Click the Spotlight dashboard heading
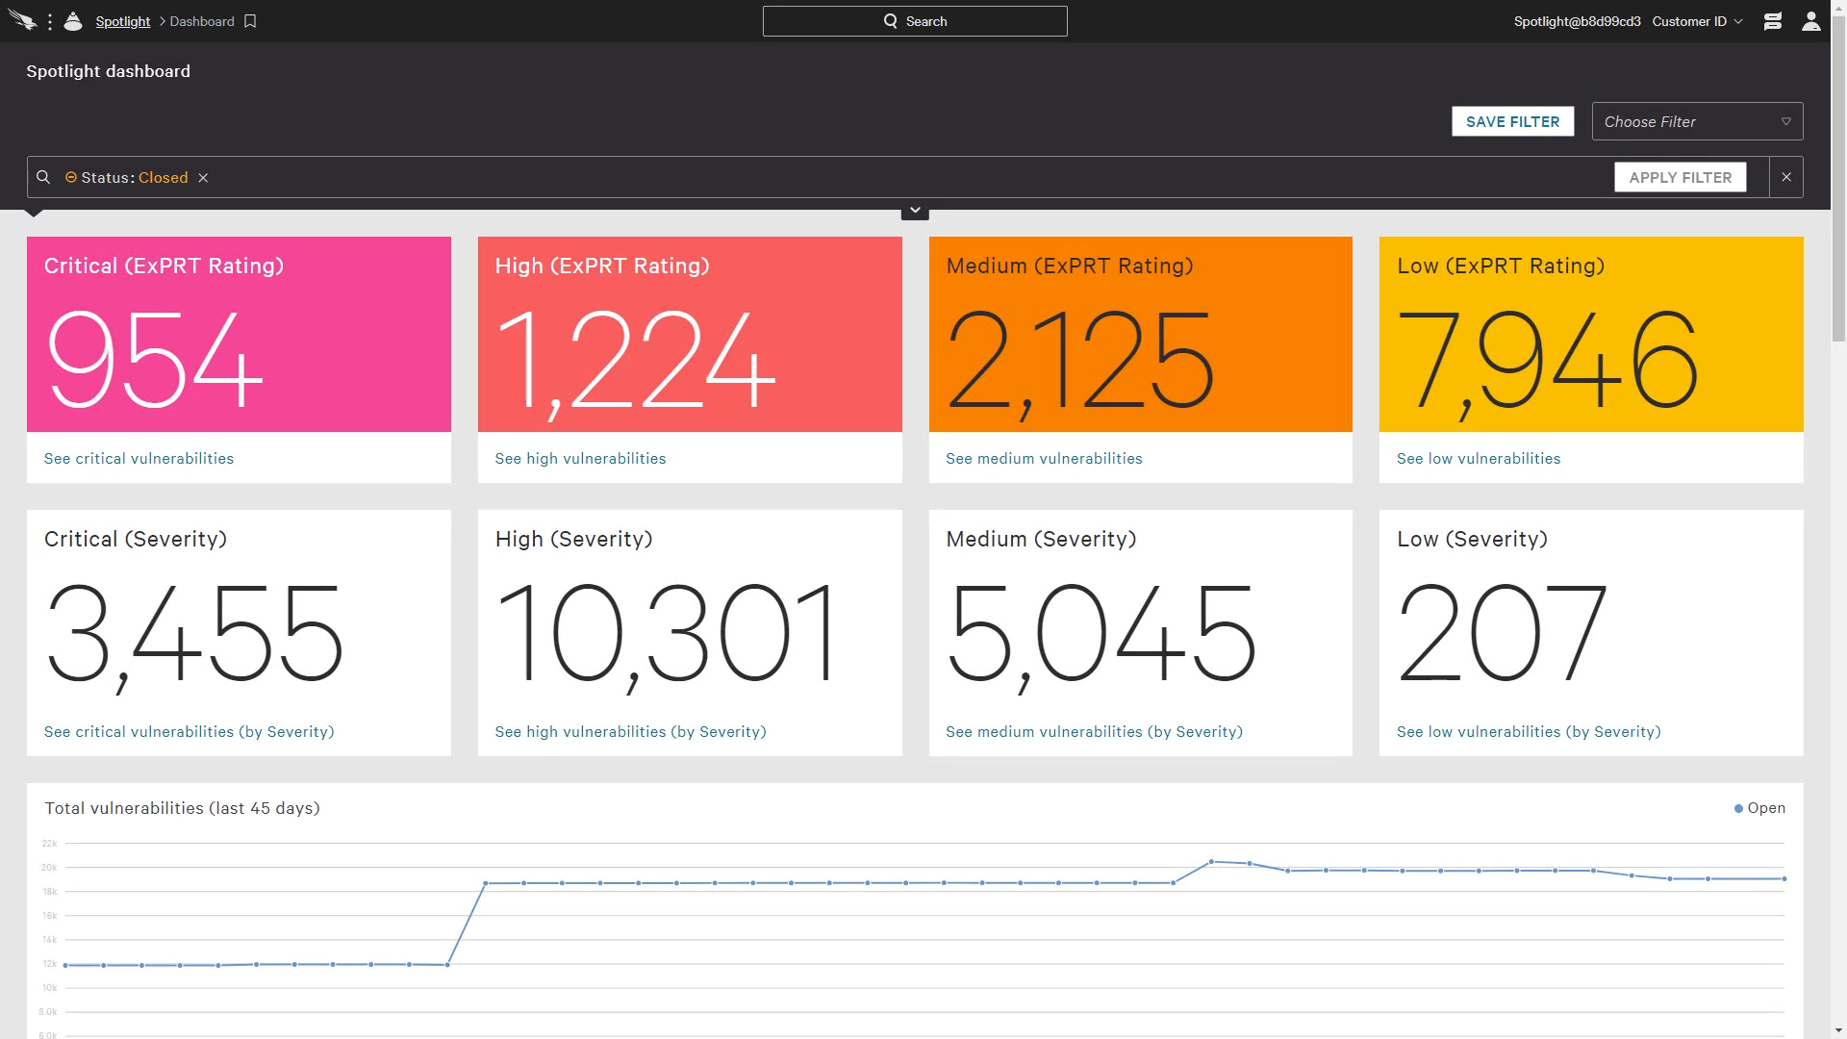 [x=108, y=71]
